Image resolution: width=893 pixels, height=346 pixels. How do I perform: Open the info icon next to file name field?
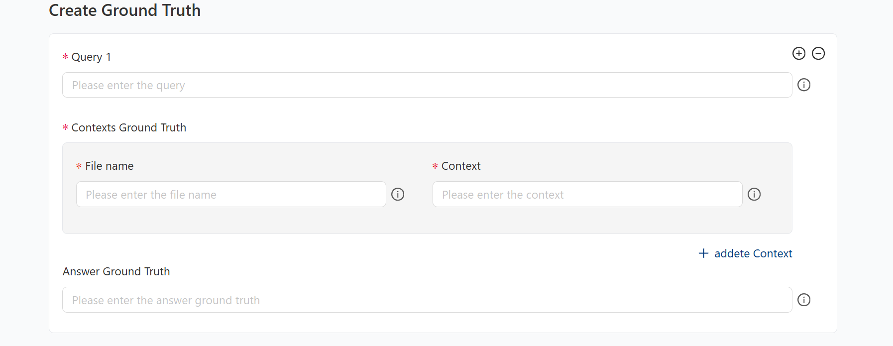[x=398, y=194]
